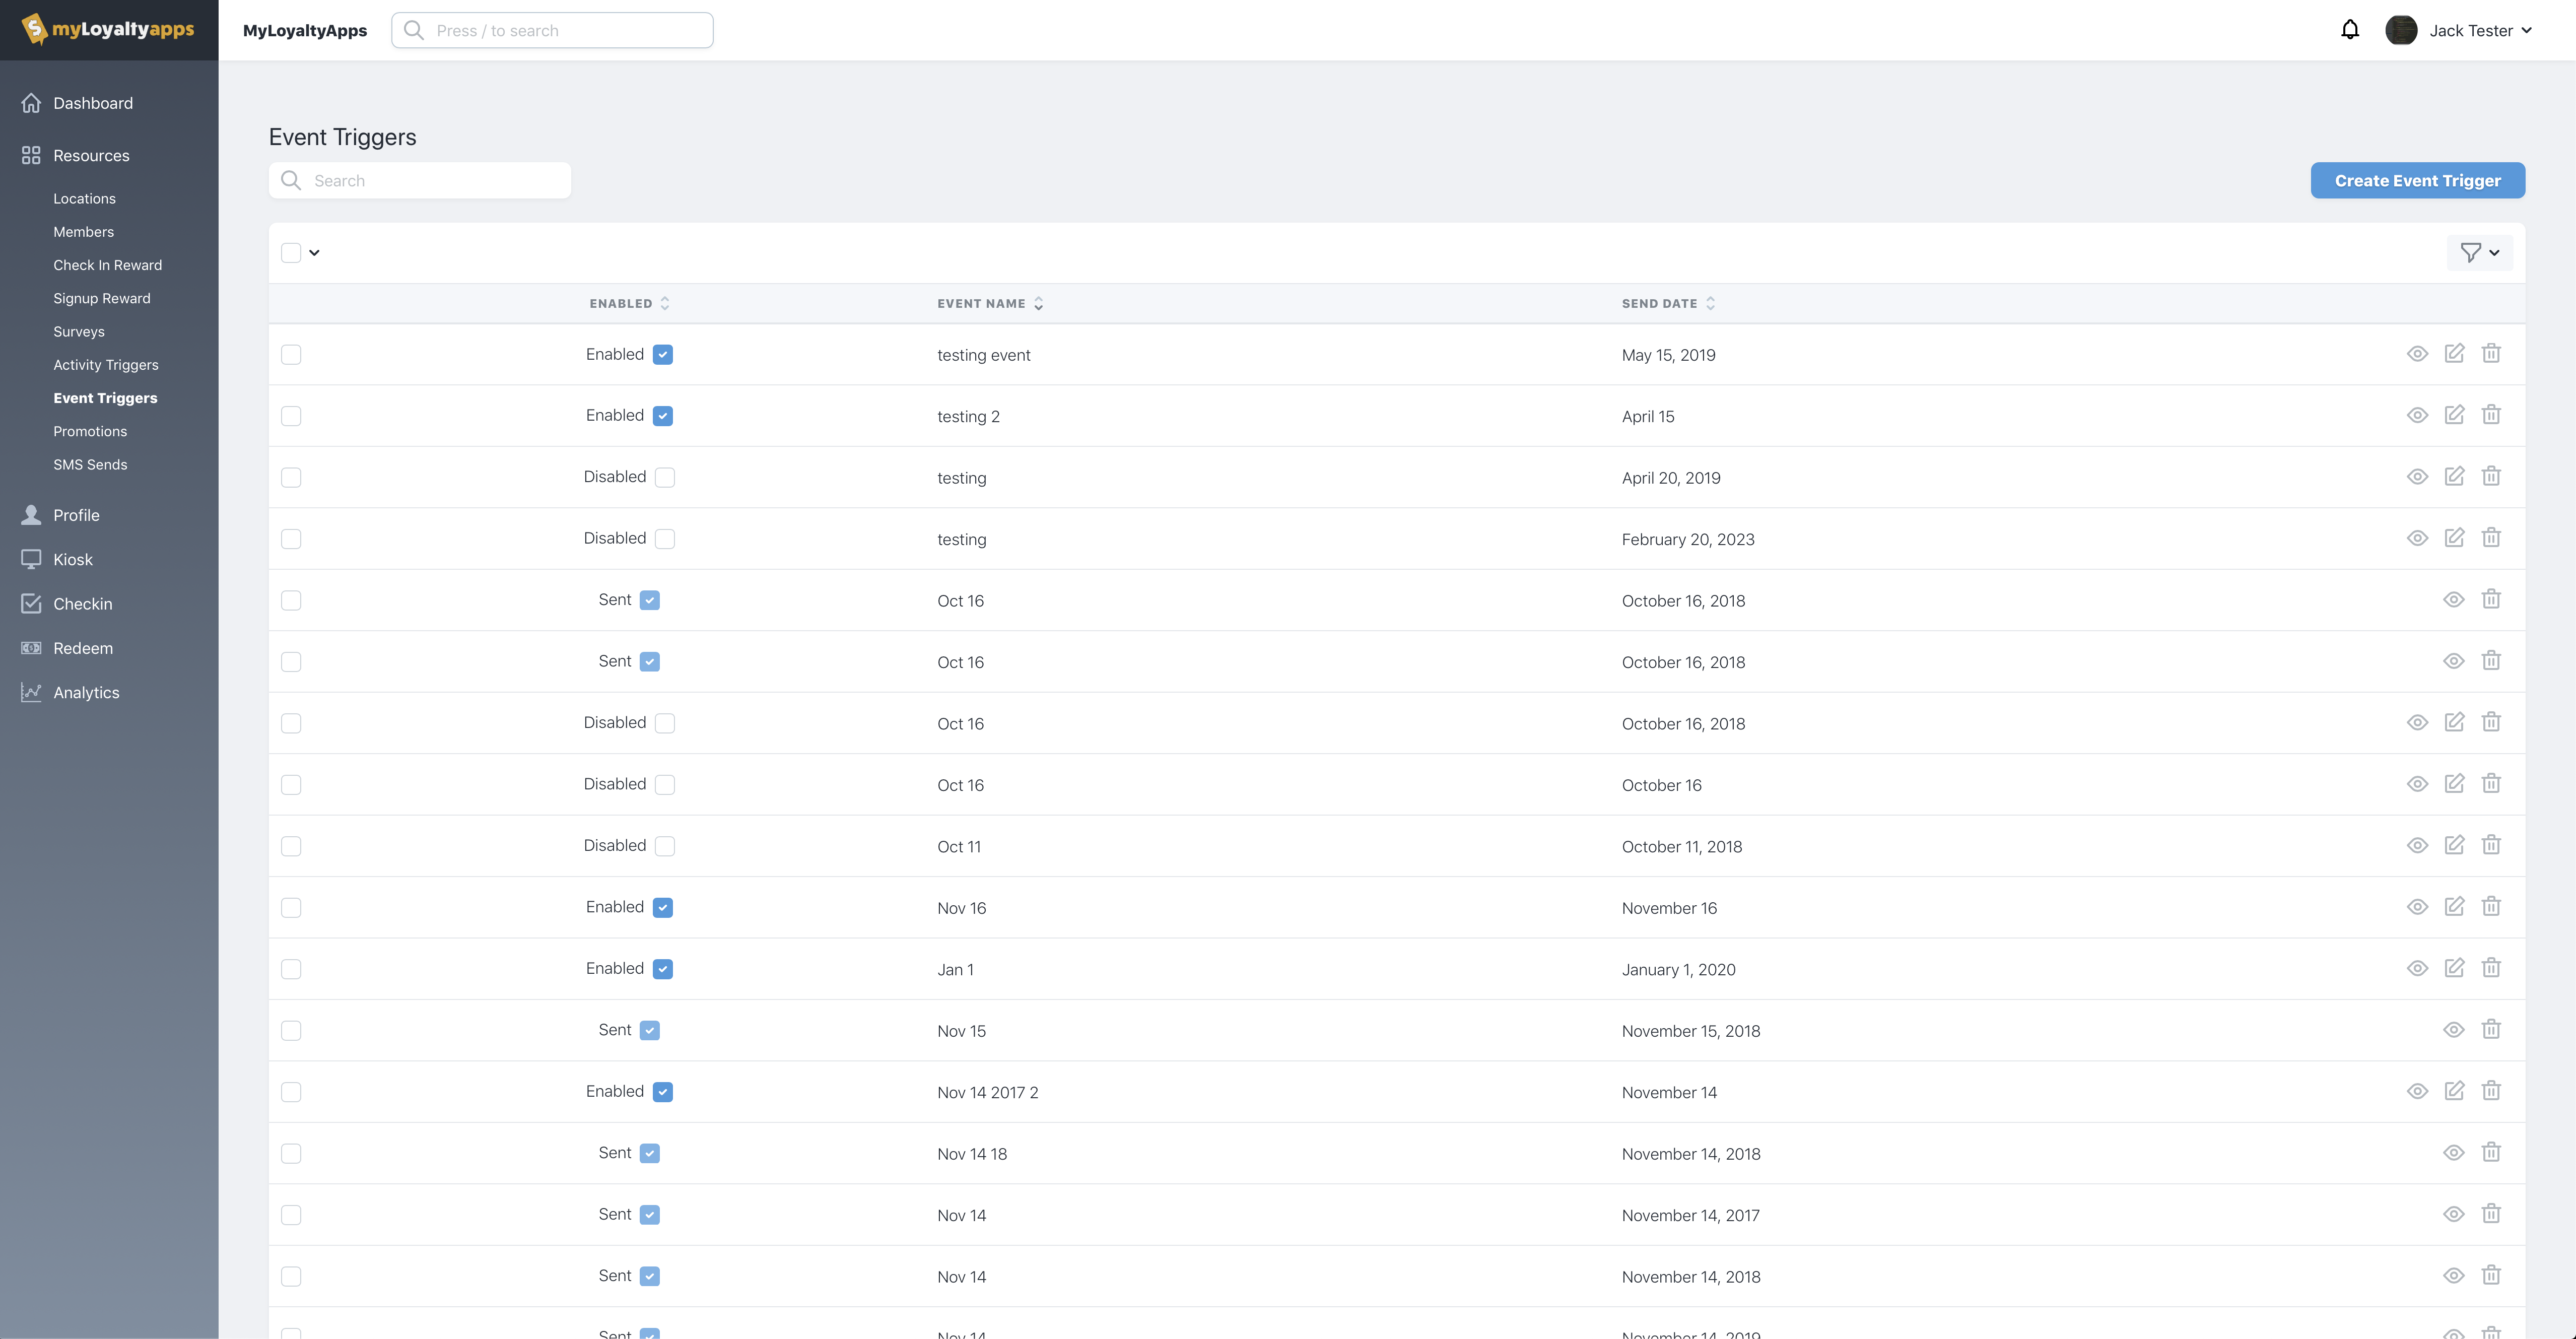Go to Analytics in the sidebar
The width and height of the screenshot is (2576, 1339).
coord(86,692)
